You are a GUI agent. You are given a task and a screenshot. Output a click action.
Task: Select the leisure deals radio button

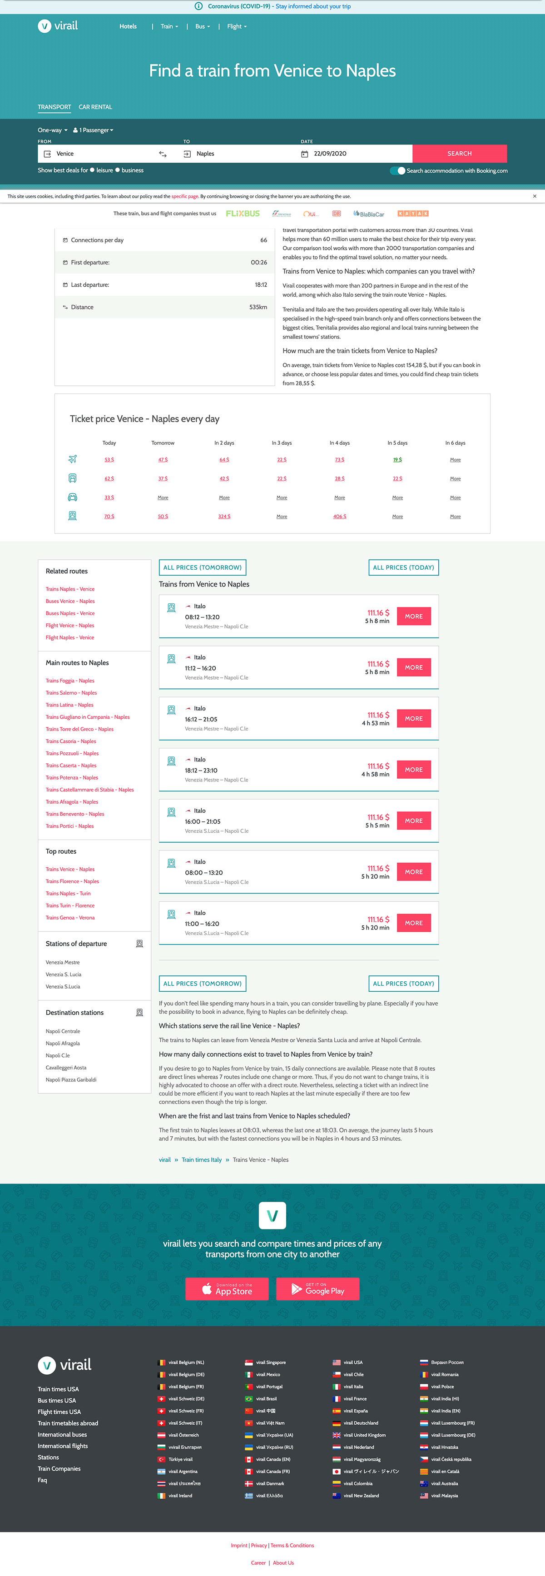[92, 170]
